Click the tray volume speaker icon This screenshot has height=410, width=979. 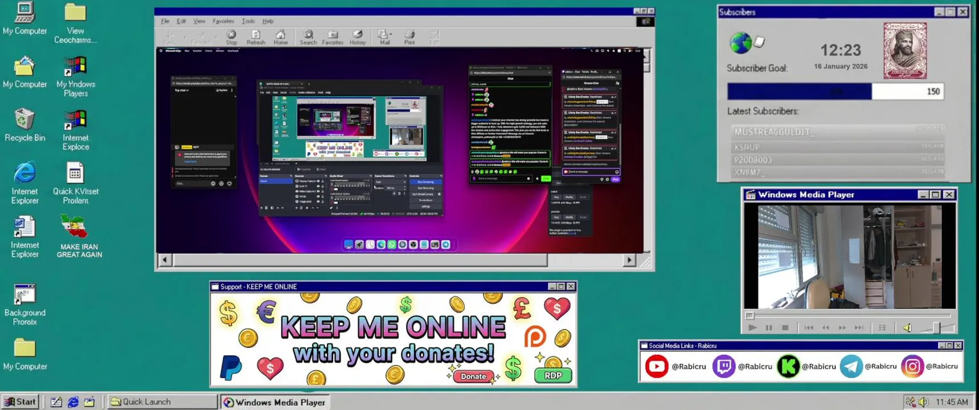pos(923,402)
